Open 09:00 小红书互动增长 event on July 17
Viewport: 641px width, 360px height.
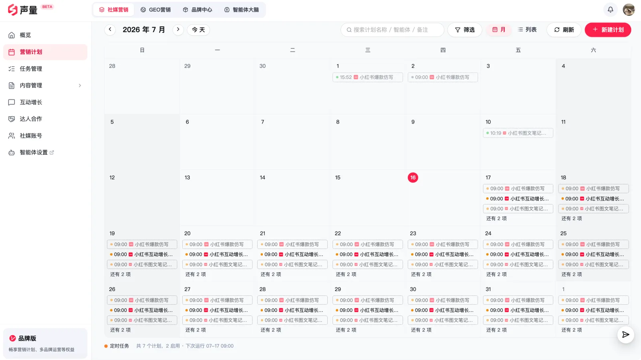pos(518,199)
